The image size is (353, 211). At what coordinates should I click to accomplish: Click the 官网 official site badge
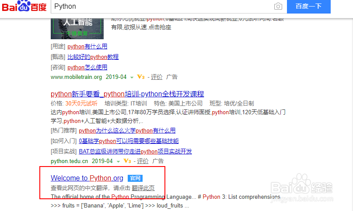coord(135,178)
